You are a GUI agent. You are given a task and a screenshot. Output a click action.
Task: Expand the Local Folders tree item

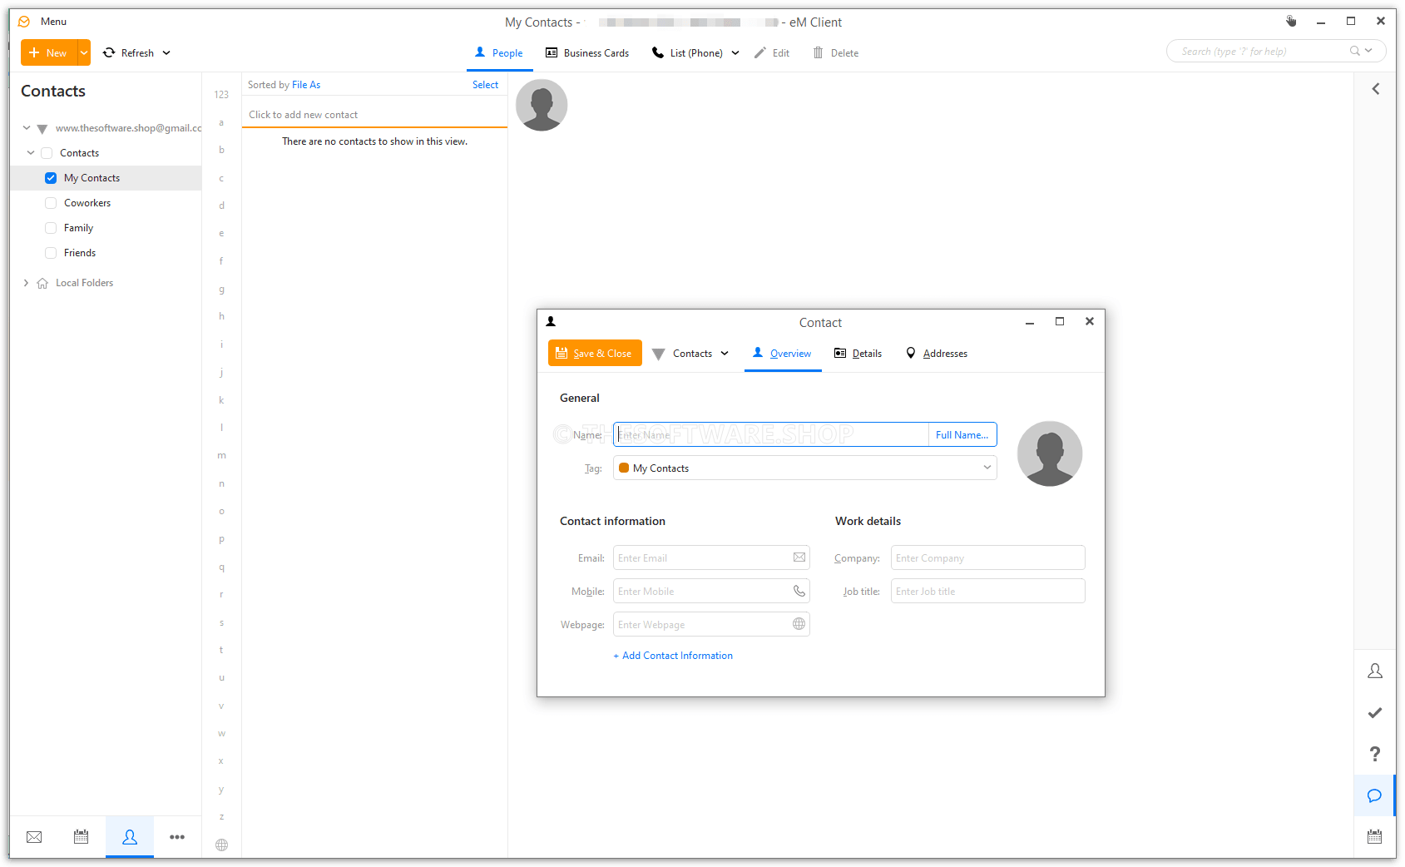[x=26, y=282]
